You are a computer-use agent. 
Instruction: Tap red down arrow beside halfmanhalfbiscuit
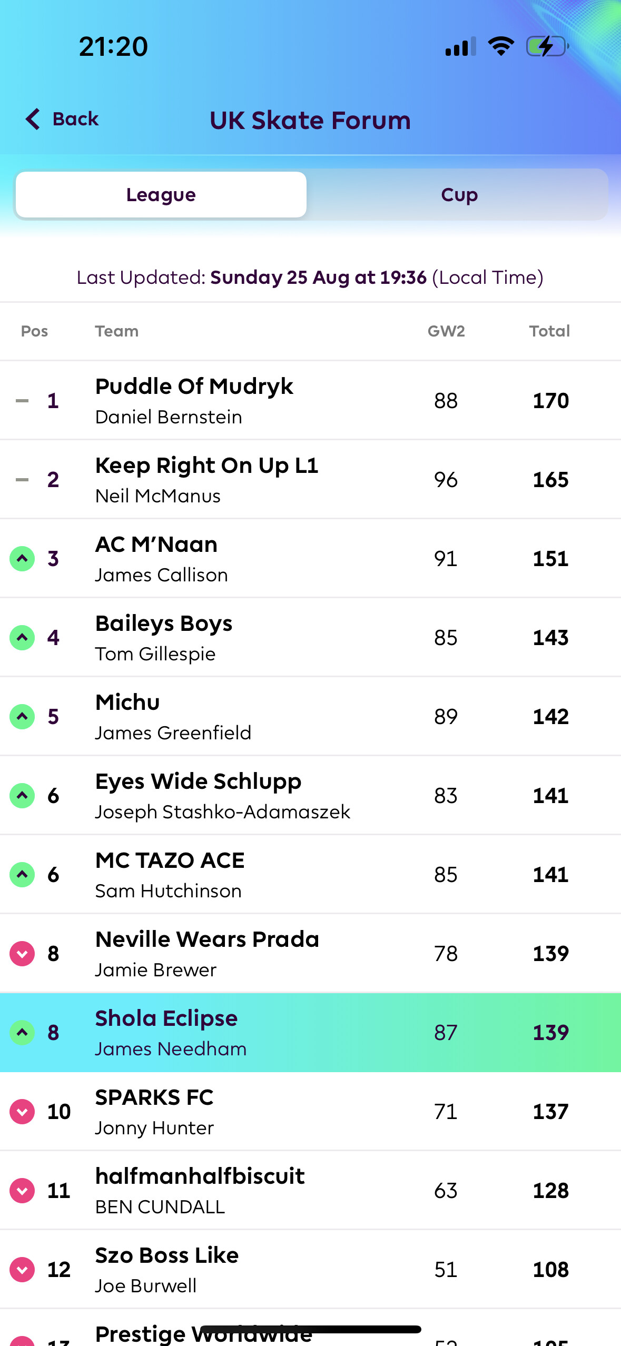[x=22, y=1190]
